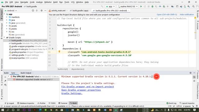Click the Gradle Settings link
This screenshot has height=112, width=199.
(x=72, y=93)
